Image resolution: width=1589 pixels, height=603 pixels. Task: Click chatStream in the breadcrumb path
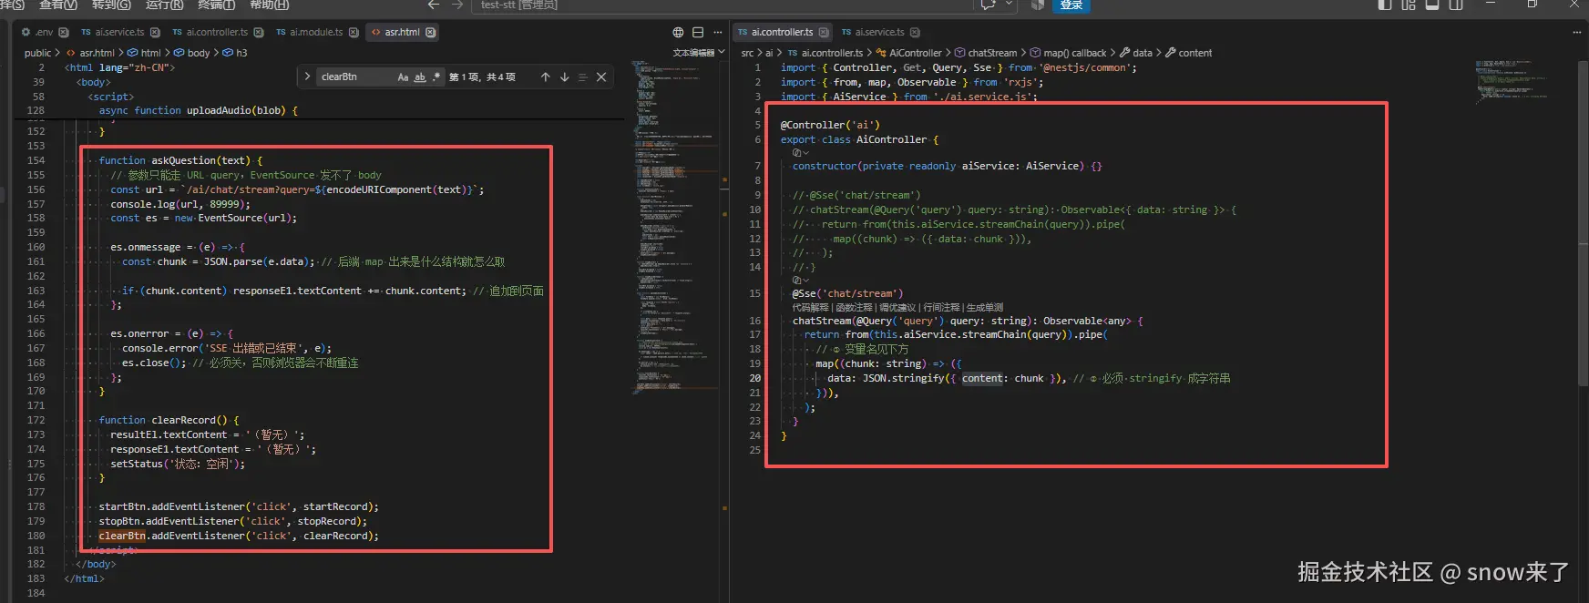pos(992,53)
